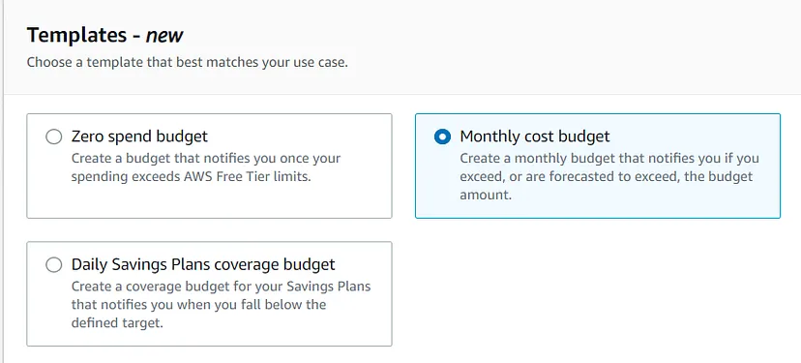Select the Monthly cost budget radio button
801x363 pixels.
tap(442, 137)
